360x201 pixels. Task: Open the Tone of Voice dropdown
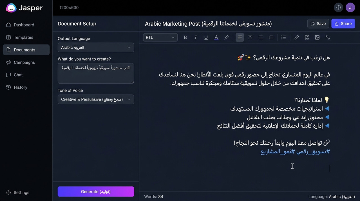tap(96, 99)
